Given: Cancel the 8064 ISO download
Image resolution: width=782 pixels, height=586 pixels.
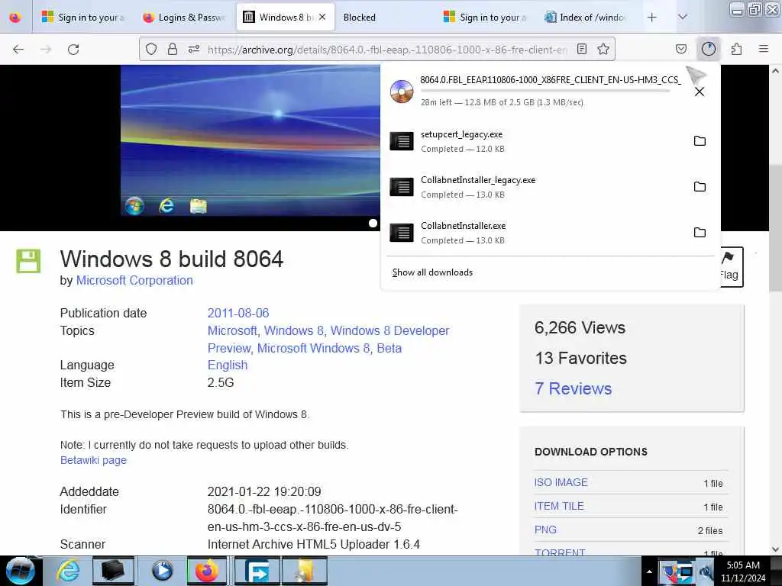Looking at the screenshot, I should (700, 92).
